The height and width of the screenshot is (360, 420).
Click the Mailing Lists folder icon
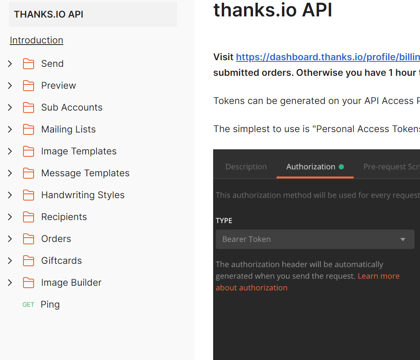[29, 129]
